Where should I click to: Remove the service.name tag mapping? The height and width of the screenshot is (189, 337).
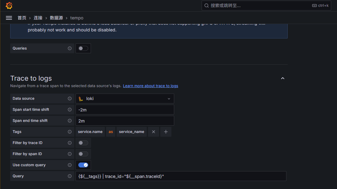tap(154, 132)
